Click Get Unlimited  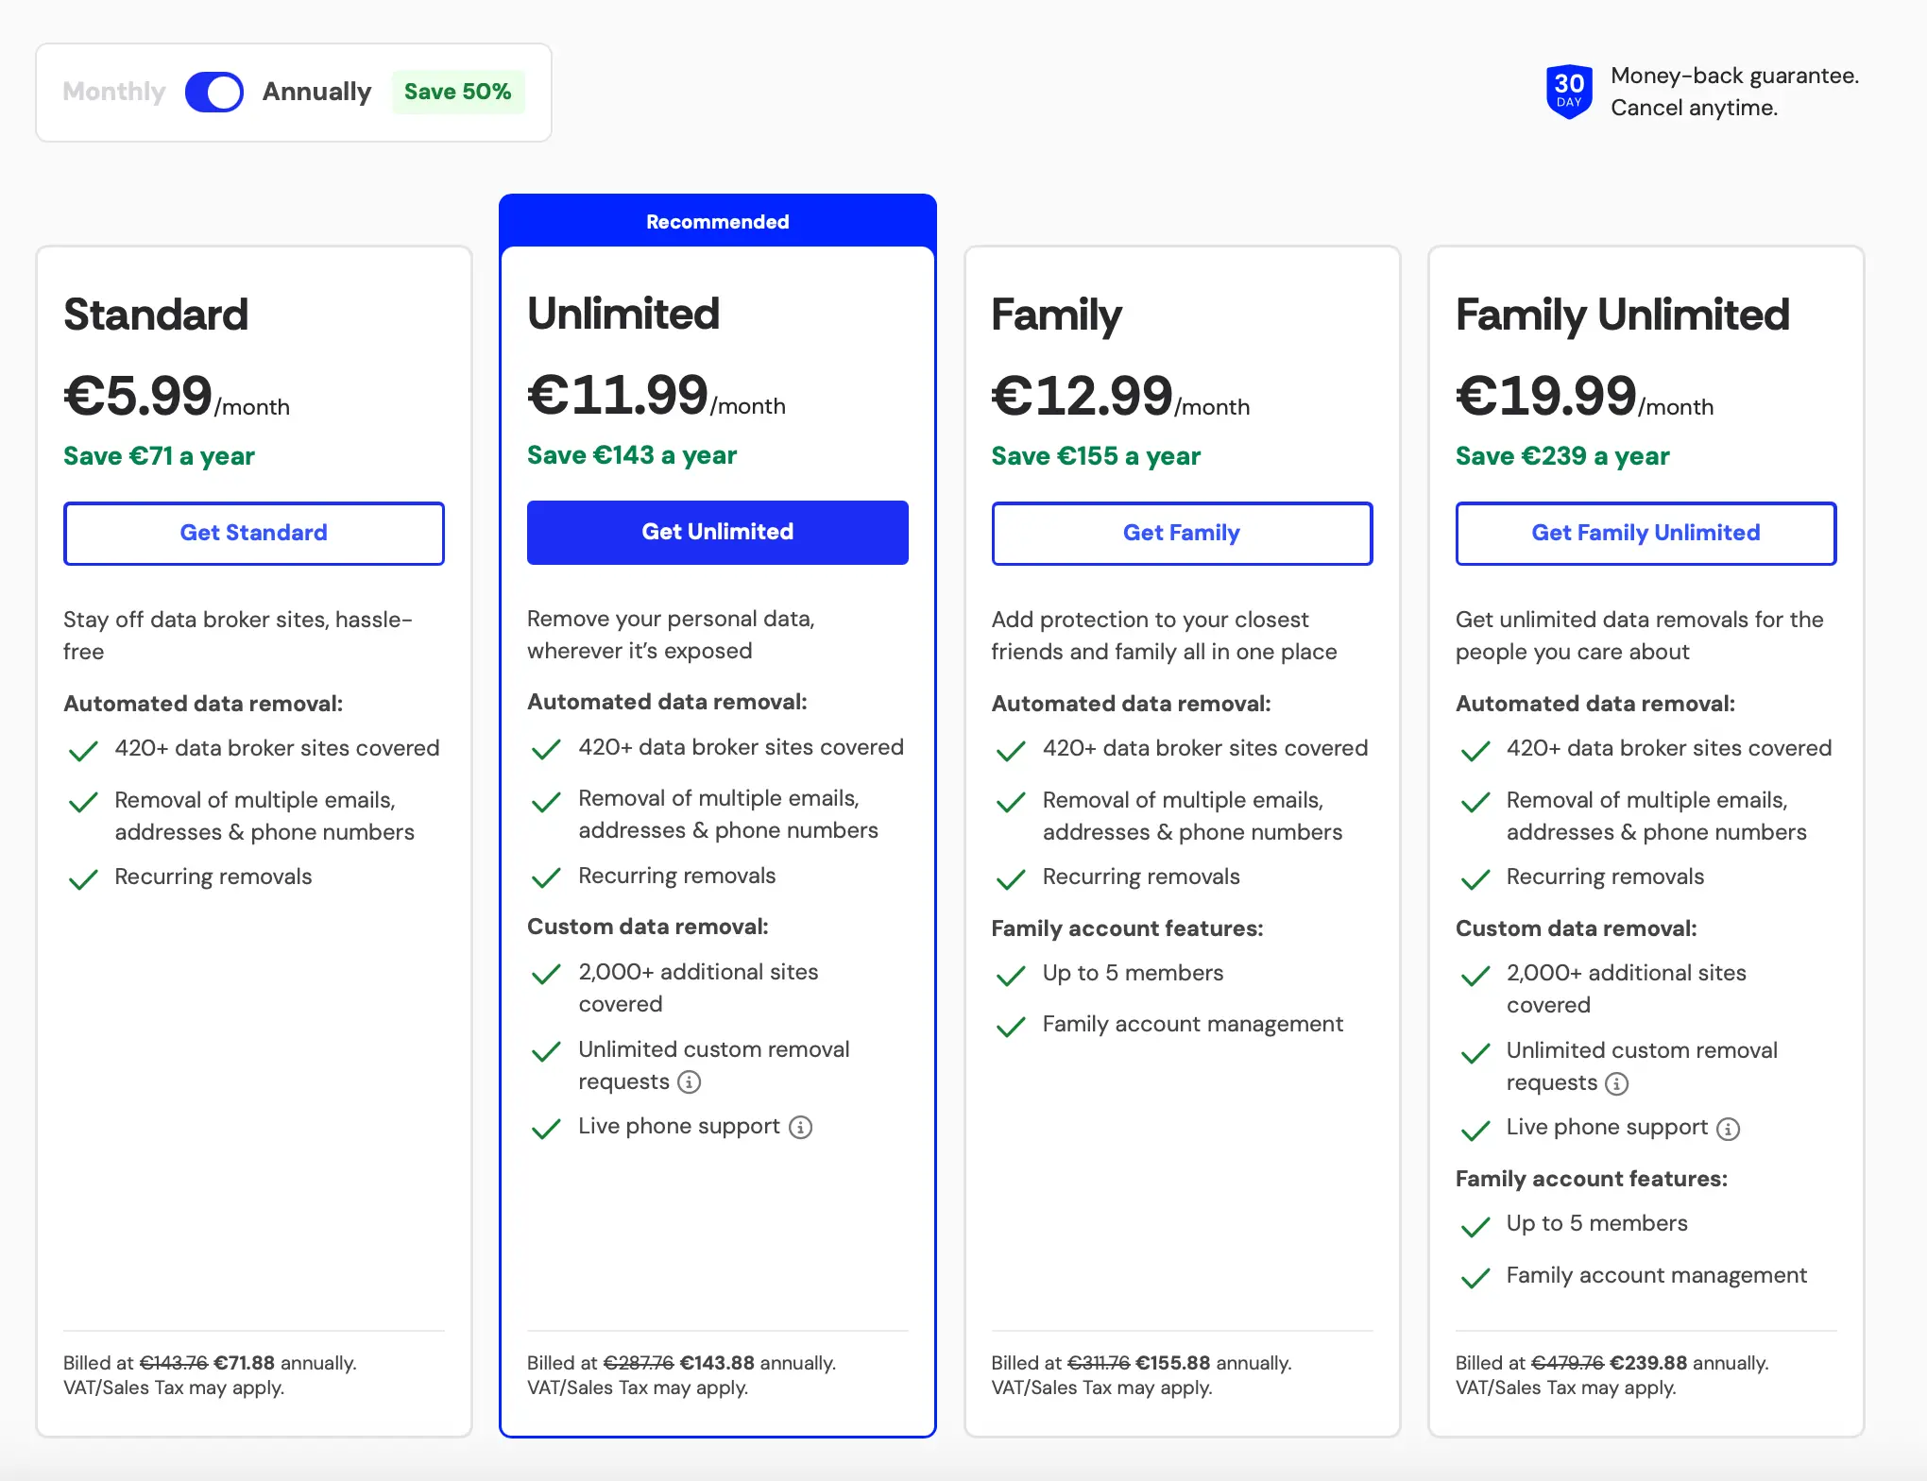coord(717,532)
